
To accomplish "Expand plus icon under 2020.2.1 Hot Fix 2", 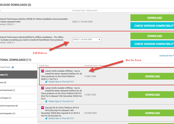I will [46, 82].
